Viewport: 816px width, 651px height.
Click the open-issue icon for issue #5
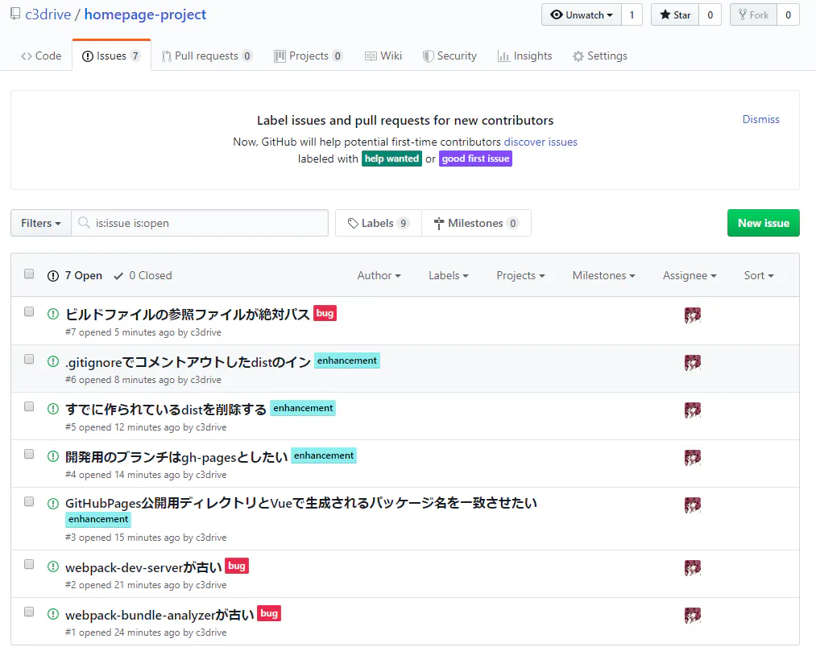click(x=53, y=409)
